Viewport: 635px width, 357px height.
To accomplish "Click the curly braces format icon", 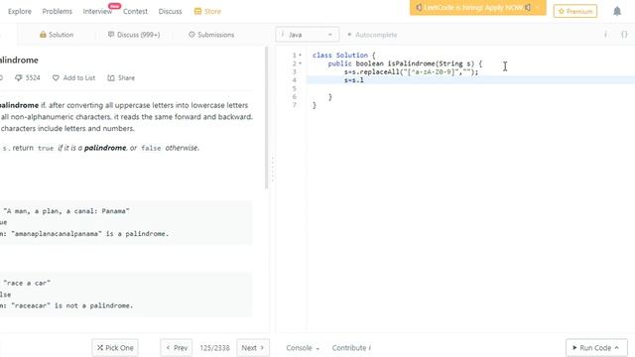I will [624, 35].
